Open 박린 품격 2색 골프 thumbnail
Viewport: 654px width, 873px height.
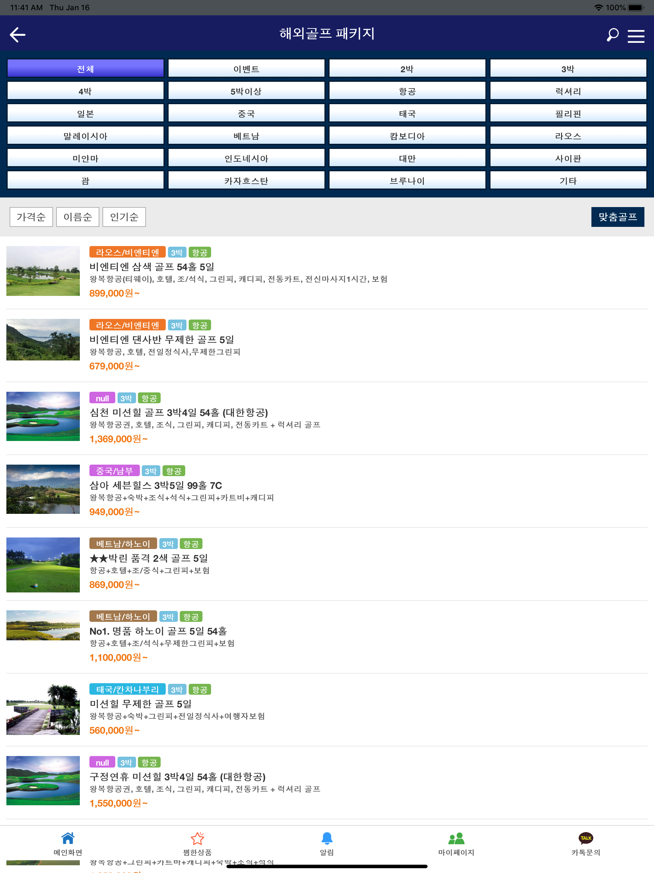[43, 565]
